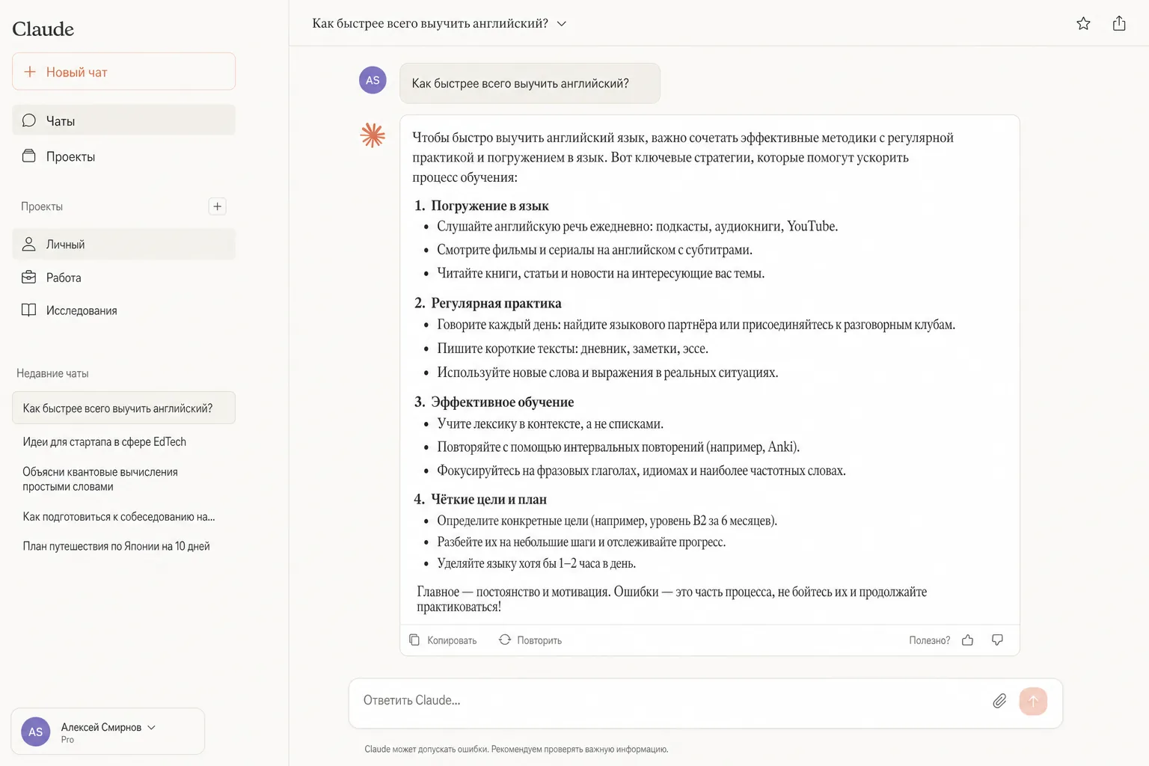Select the Работа project

(123, 278)
